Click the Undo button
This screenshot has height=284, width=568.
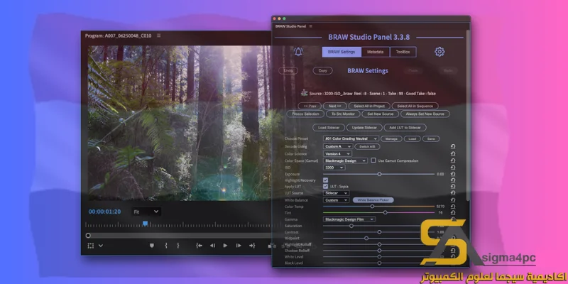click(x=288, y=71)
